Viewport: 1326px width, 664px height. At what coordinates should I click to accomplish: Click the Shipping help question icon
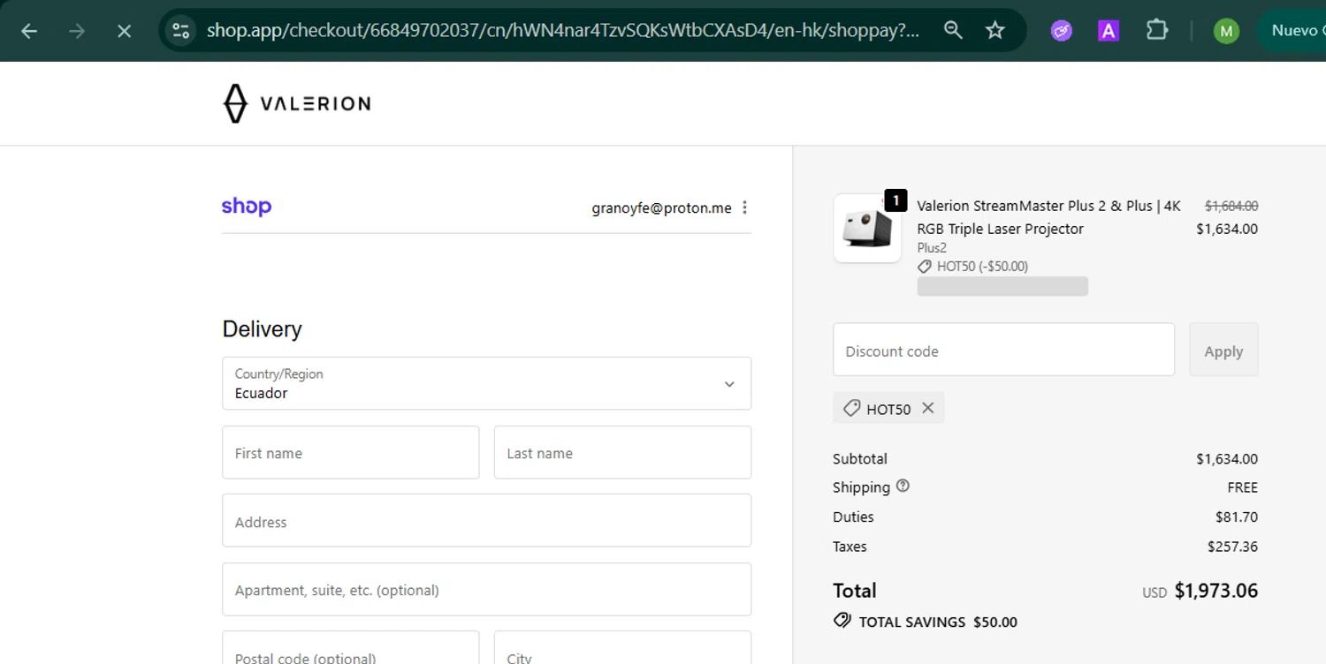903,486
